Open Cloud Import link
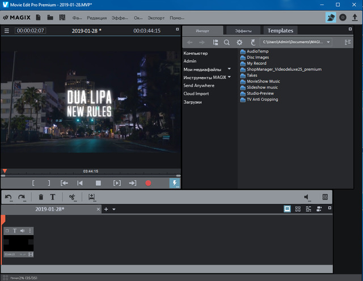This screenshot has height=281, width=363. pos(196,93)
